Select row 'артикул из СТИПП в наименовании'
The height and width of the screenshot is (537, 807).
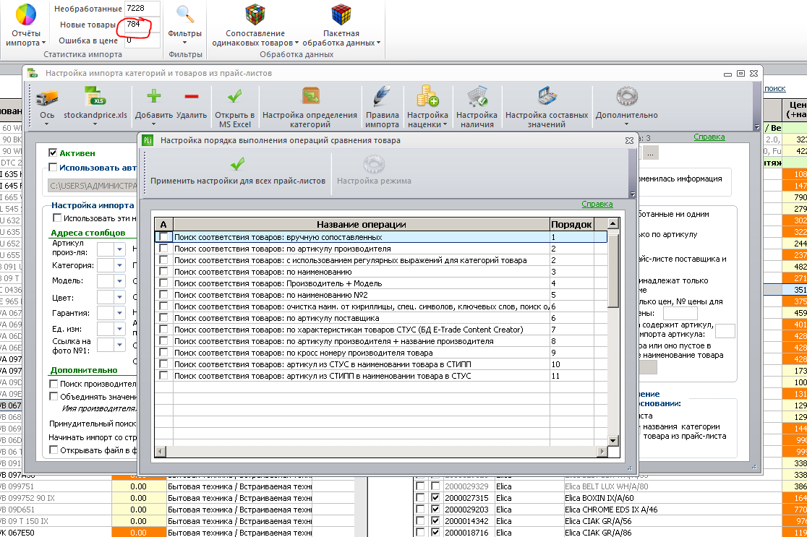(381, 376)
